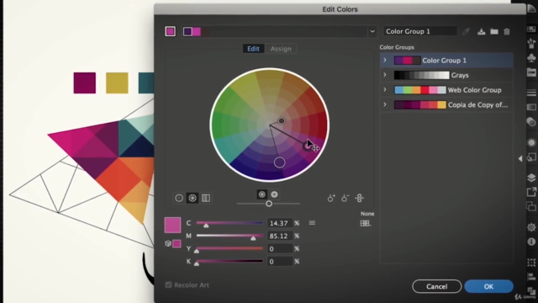Delete color group with the trash icon
The image size is (538, 303).
click(x=507, y=32)
